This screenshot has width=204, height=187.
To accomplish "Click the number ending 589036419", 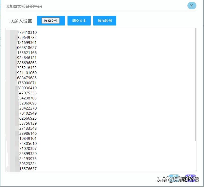I will click(x=28, y=88).
